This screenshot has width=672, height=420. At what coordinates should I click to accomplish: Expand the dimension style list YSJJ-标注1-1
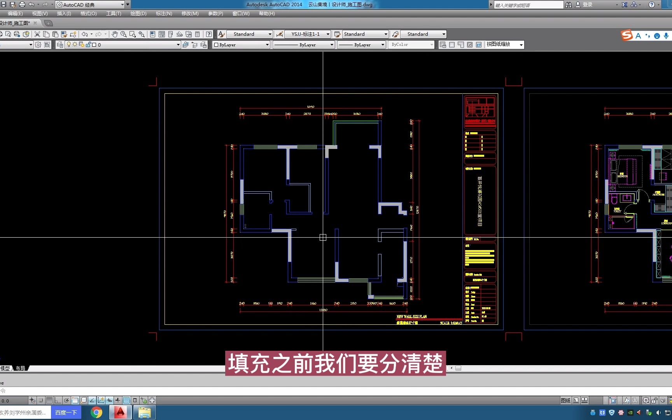pyautogui.click(x=307, y=34)
